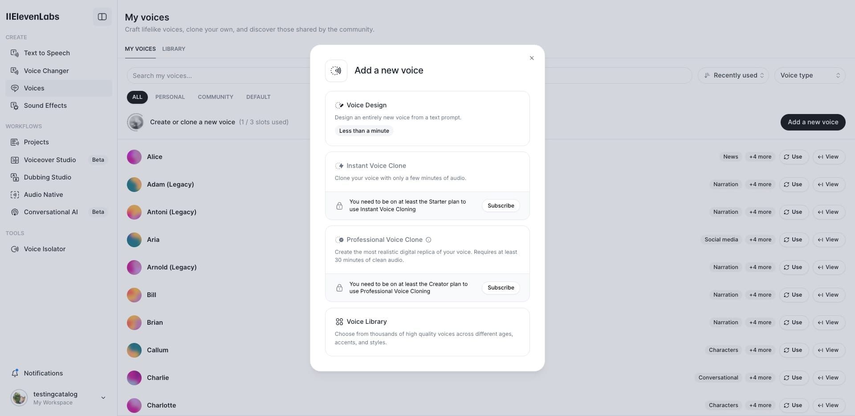View the Adam (Legacy) voice

(829, 184)
